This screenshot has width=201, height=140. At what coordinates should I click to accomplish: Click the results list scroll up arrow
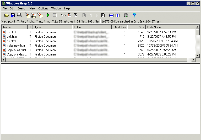(x=197, y=27)
